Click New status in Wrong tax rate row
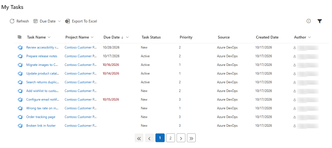The height and width of the screenshot is (148, 332). [144, 108]
